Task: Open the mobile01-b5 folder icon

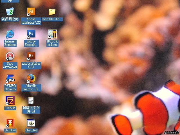Action: pyautogui.click(x=52, y=12)
